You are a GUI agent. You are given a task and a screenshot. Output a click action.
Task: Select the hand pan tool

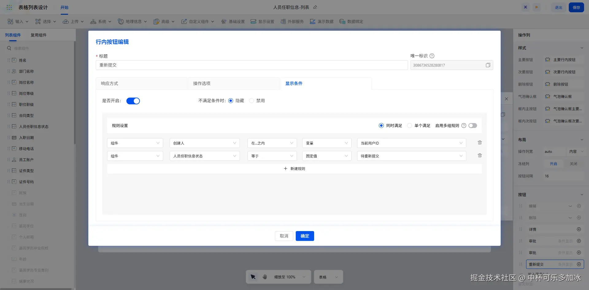(265, 277)
